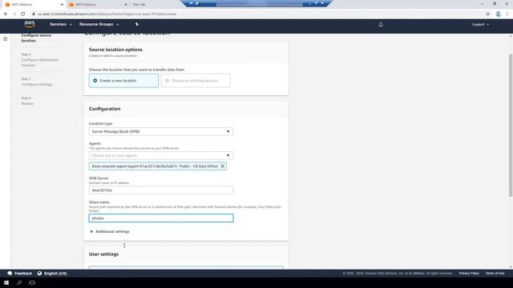The image size is (513, 288).
Task: Switch to the second AWS DataSync tab
Action: (97, 5)
